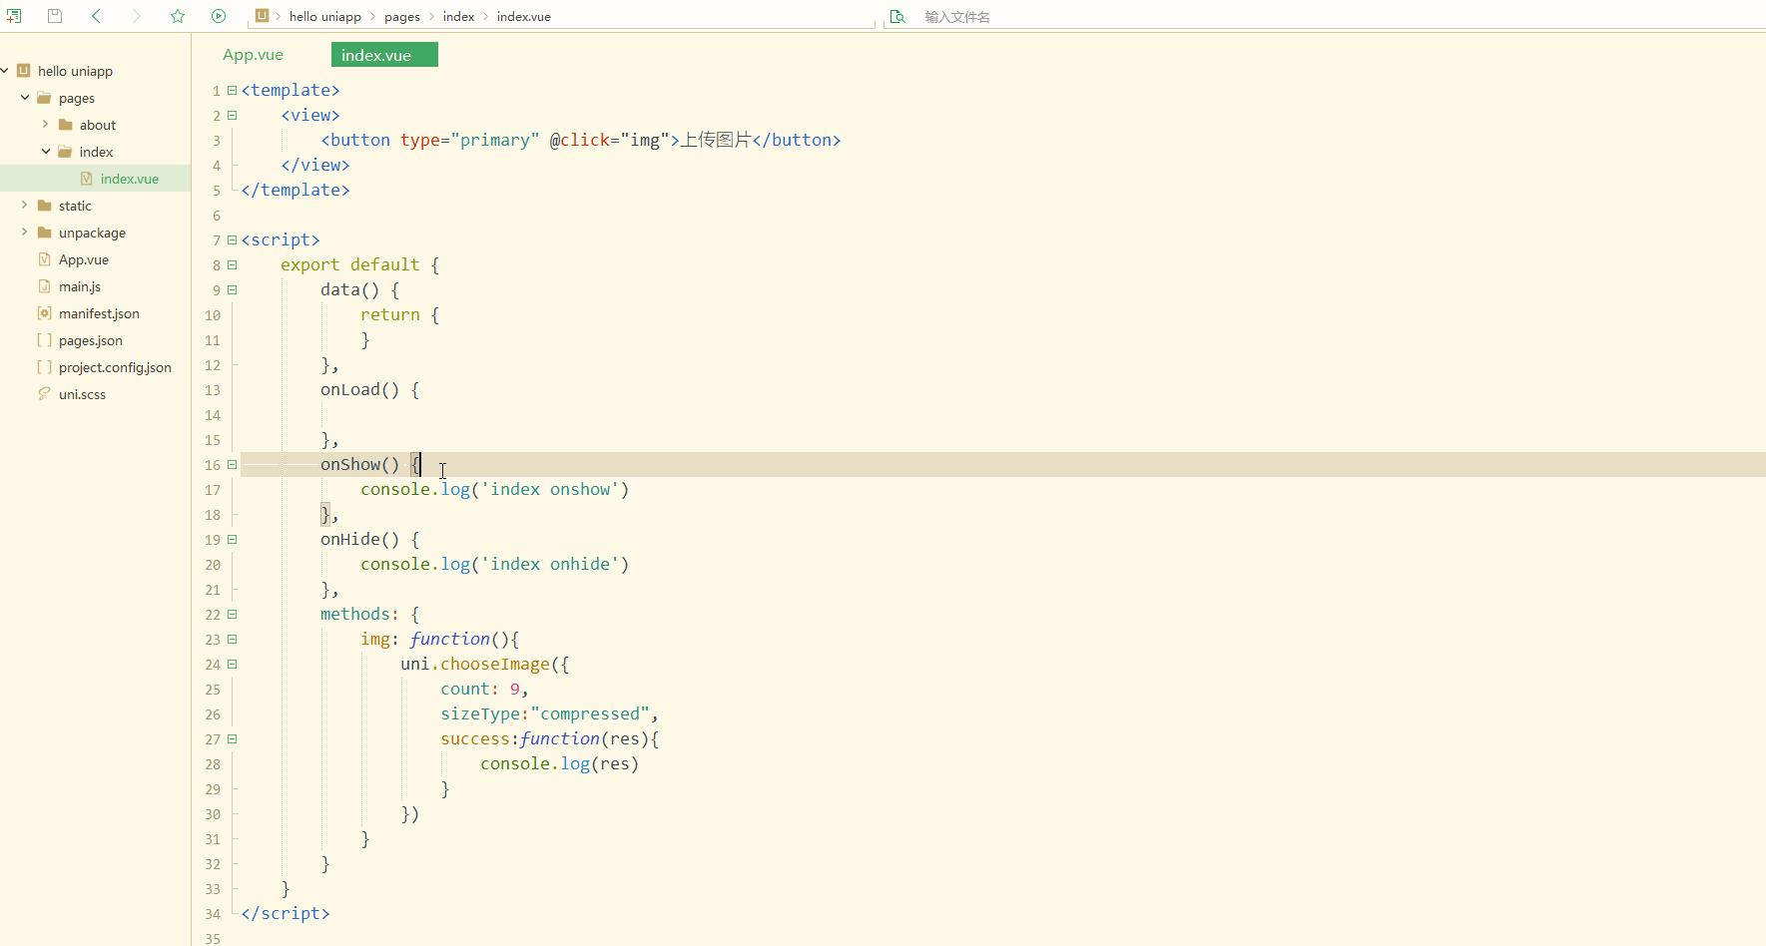Fold the methods block on line 22
The image size is (1766, 946).
(x=232, y=614)
